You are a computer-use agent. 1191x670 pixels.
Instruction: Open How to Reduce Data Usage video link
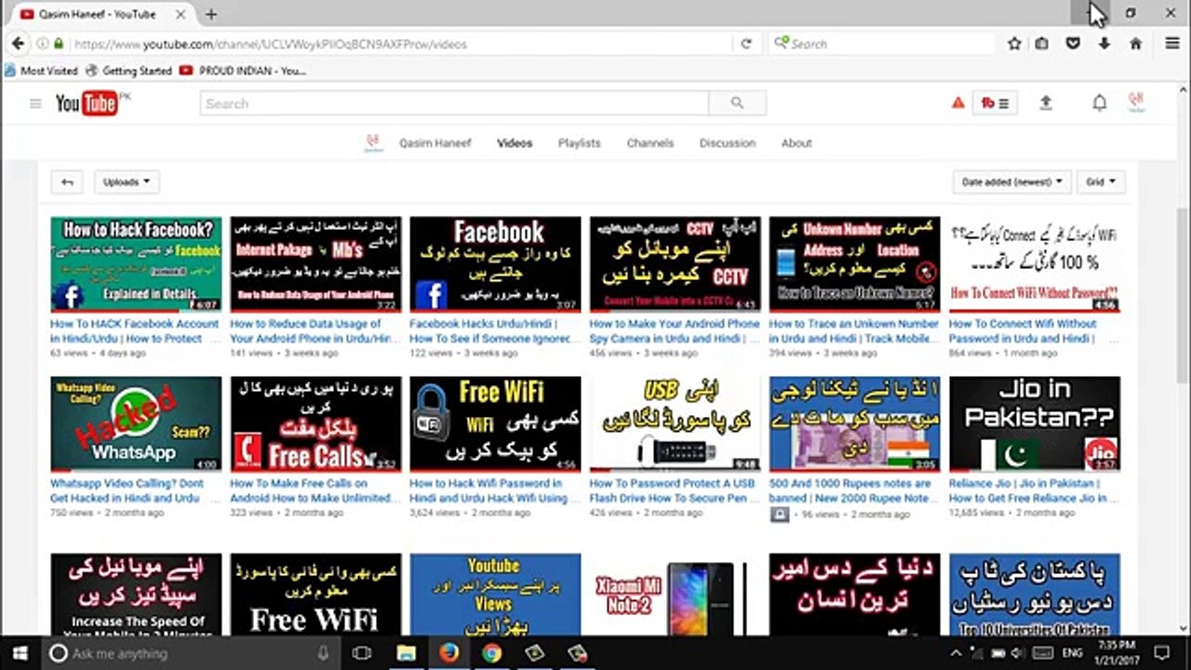[x=314, y=331]
